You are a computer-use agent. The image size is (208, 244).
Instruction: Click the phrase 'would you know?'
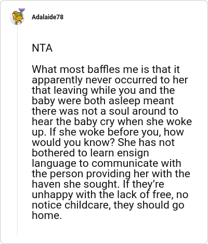[x=74, y=142]
